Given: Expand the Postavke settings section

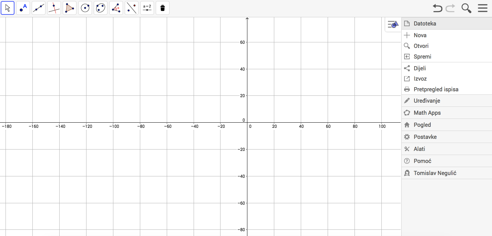Looking at the screenshot, I should [x=425, y=137].
